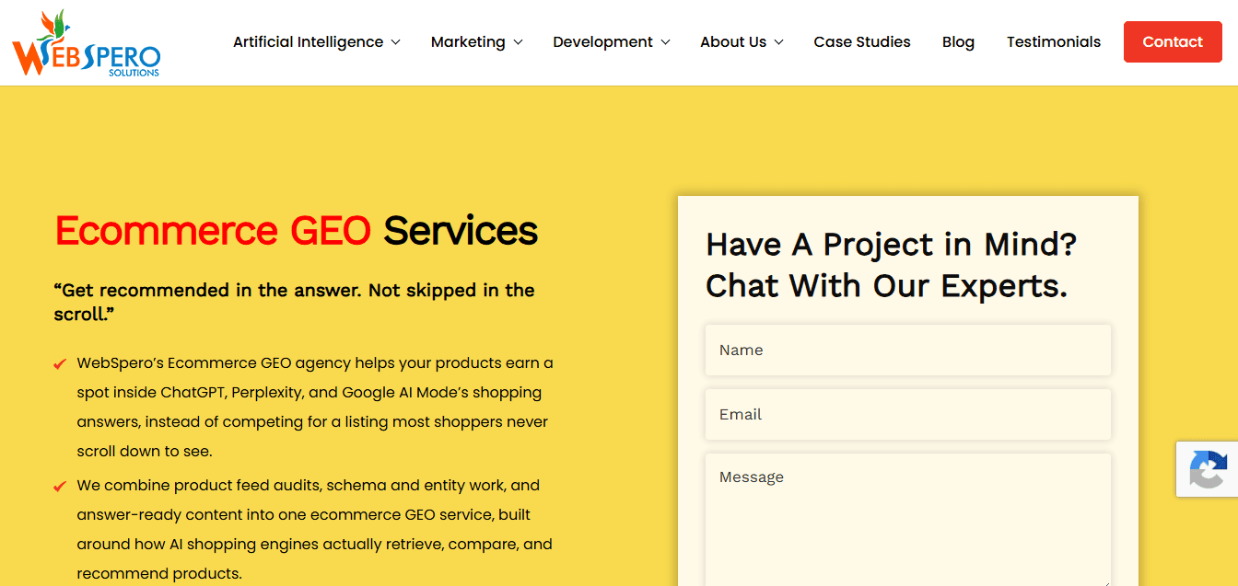
Task: Click the Marketing nav label
Action: pyautogui.click(x=468, y=42)
